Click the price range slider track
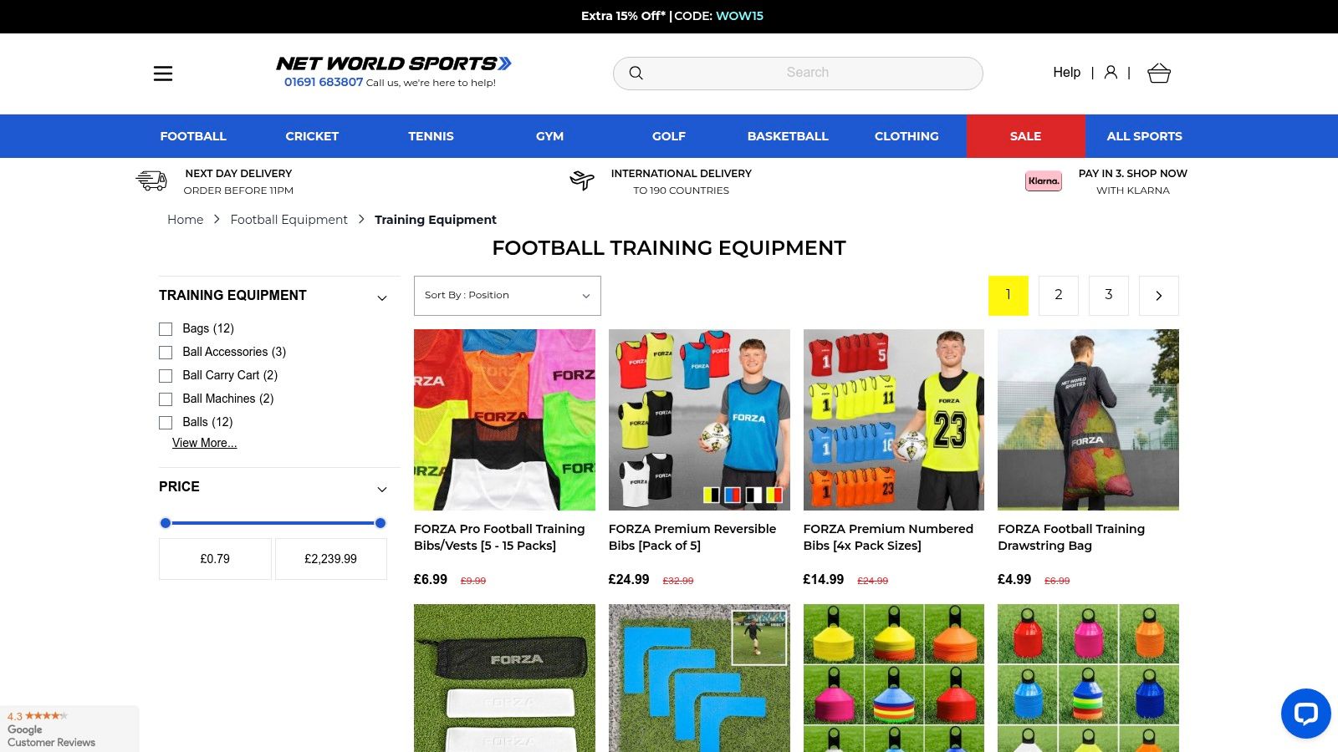The image size is (1338, 752). pos(273,523)
